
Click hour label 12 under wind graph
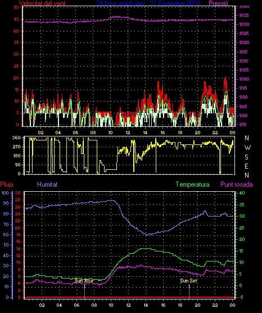coord(128,133)
